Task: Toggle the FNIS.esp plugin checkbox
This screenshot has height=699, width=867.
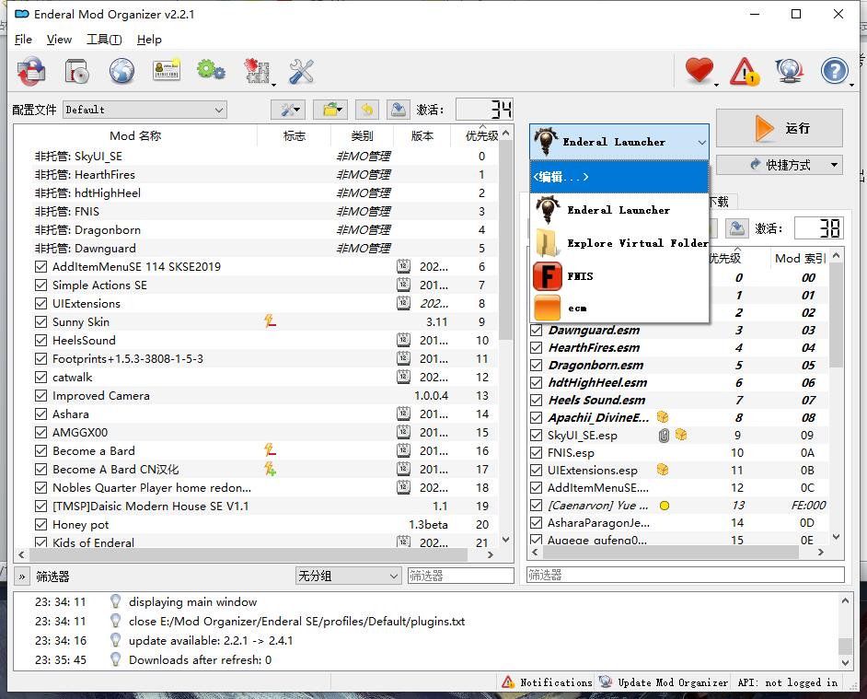Action: coord(536,453)
